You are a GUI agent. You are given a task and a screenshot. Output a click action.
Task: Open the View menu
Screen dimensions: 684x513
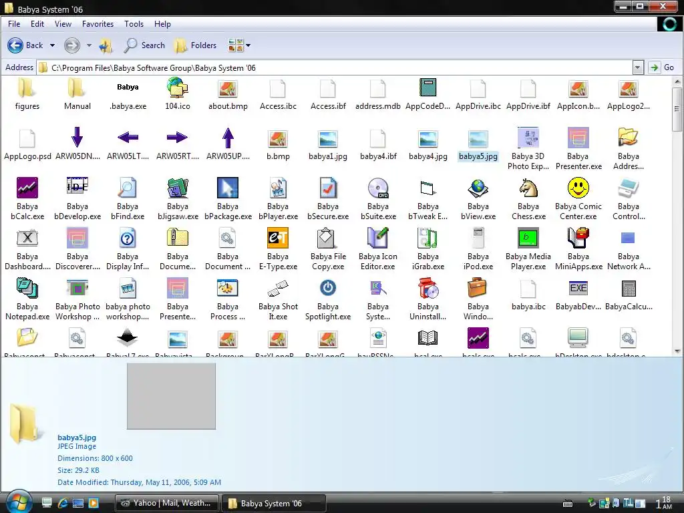coord(63,24)
